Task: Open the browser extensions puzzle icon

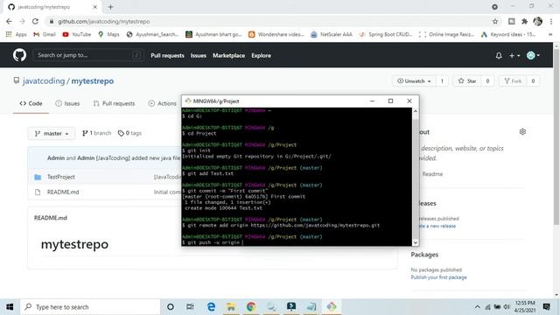Action: tap(524, 21)
